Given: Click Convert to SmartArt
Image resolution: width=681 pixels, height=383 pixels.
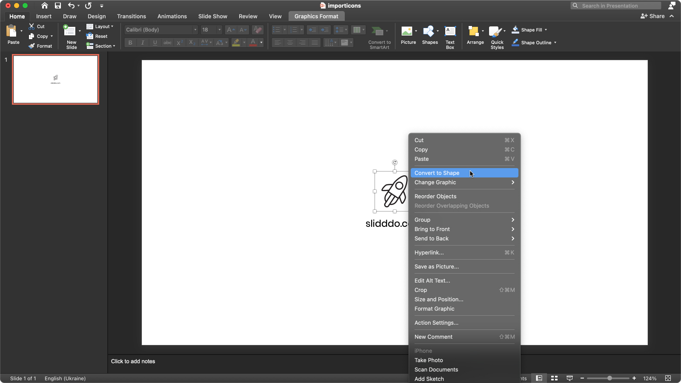Looking at the screenshot, I should [x=379, y=37].
